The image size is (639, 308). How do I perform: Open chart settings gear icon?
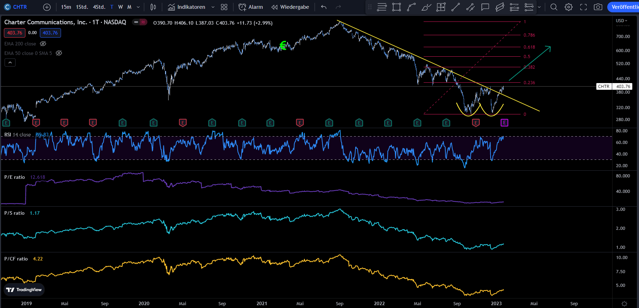(x=568, y=7)
